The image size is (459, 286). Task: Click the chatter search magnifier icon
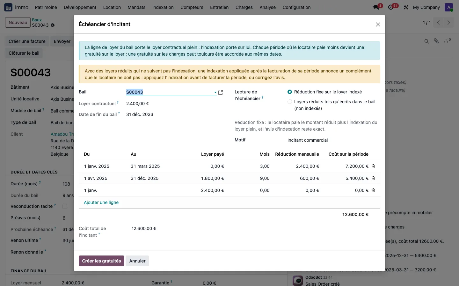[x=426, y=41]
